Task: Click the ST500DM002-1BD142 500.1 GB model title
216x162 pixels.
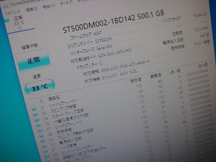Action: [113, 22]
